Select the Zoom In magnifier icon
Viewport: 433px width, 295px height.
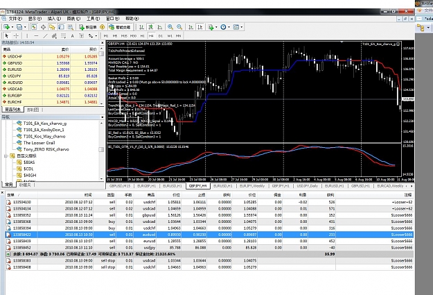pos(170,27)
